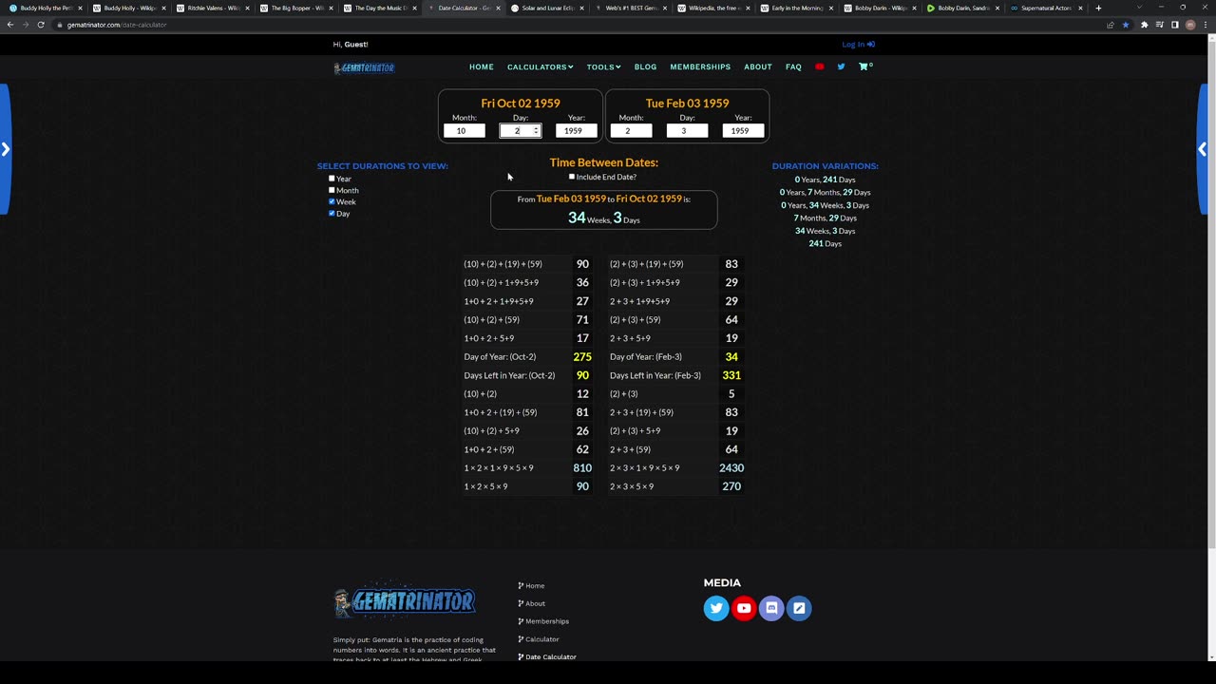The height and width of the screenshot is (684, 1216).
Task: Open the Twitter icon in navigation bar
Action: point(841,66)
